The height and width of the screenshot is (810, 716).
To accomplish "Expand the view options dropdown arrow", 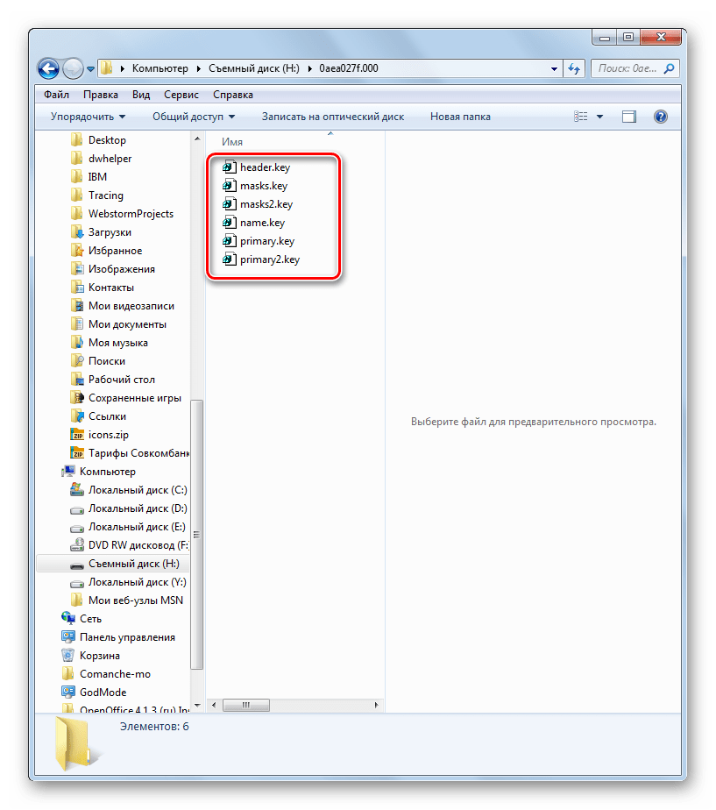I will pyautogui.click(x=599, y=117).
